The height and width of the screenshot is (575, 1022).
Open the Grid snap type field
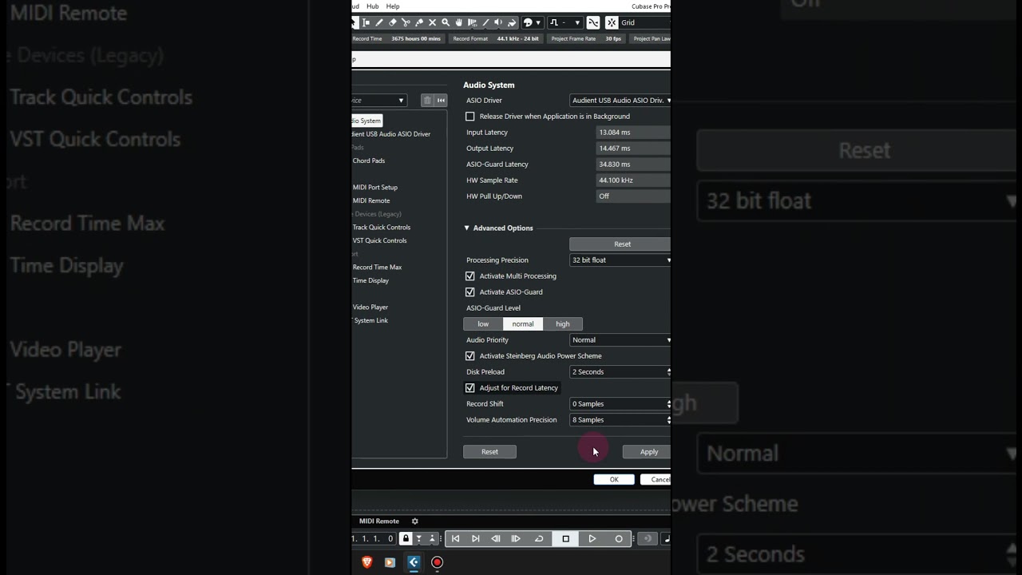coord(645,22)
